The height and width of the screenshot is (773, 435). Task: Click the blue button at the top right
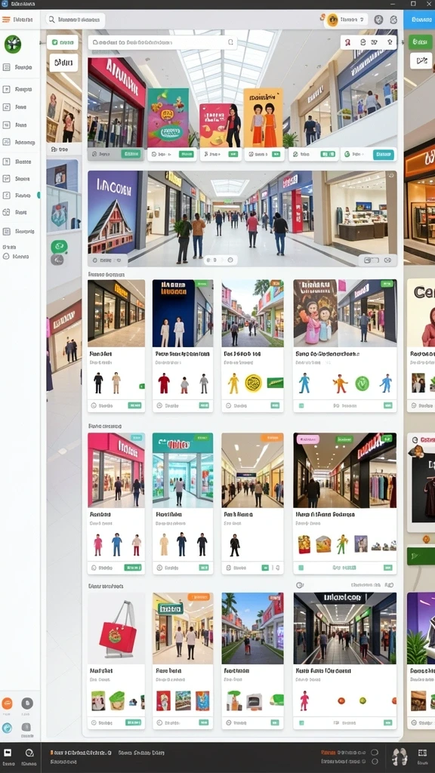click(419, 20)
